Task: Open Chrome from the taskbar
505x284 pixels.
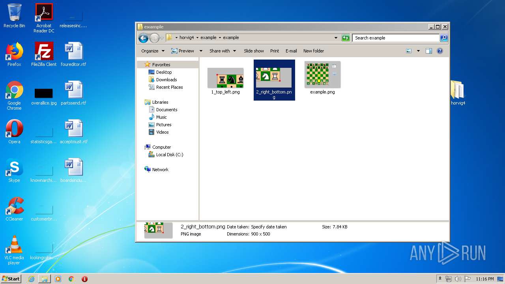Action: pos(71,279)
